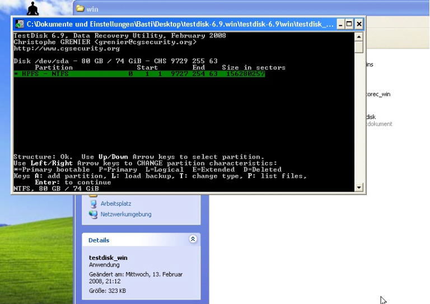Click the 'TestDisk 6.9, Data Recovery Utility' header line
Screen dimensions: 430x304
coord(120,36)
